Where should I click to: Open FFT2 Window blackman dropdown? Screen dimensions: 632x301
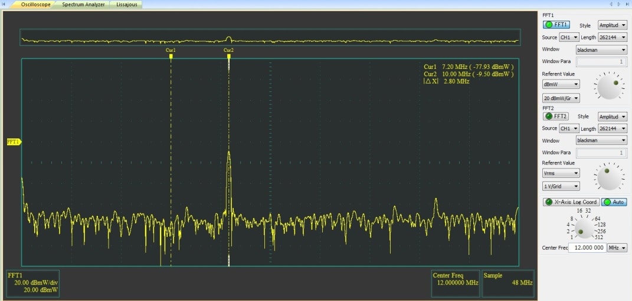tap(601, 140)
